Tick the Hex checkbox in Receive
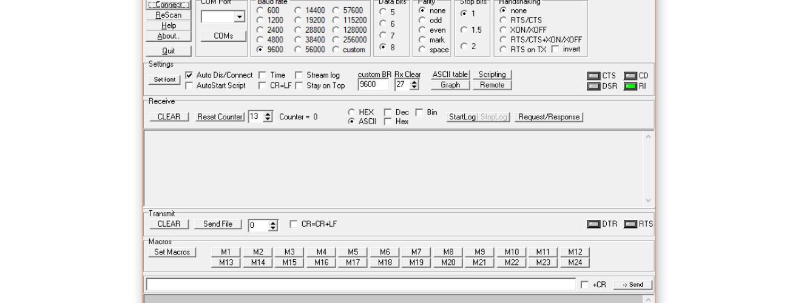Screen dimensions: 801x303 (x=388, y=121)
